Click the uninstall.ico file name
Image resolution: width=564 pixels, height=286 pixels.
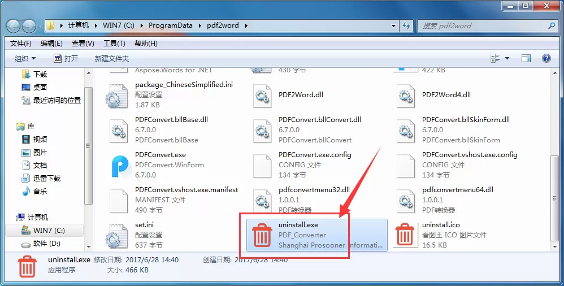point(441,225)
